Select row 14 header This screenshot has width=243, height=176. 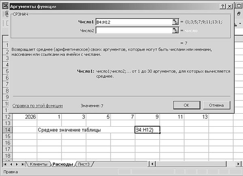tap(6, 130)
